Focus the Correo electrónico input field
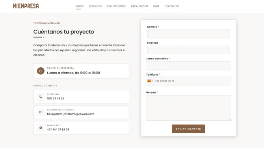 (x=188, y=66)
